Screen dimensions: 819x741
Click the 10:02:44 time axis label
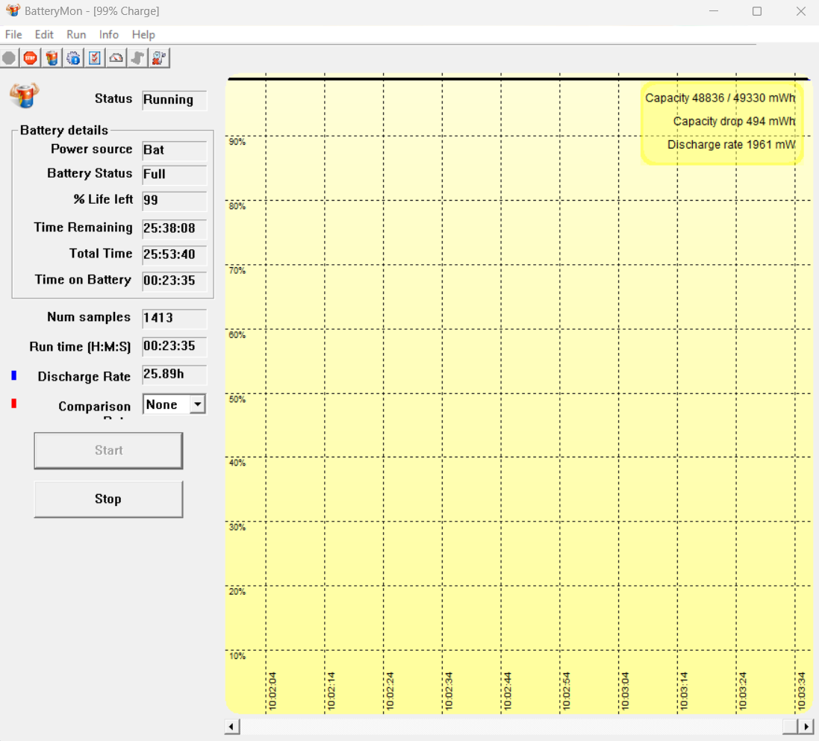(x=507, y=691)
